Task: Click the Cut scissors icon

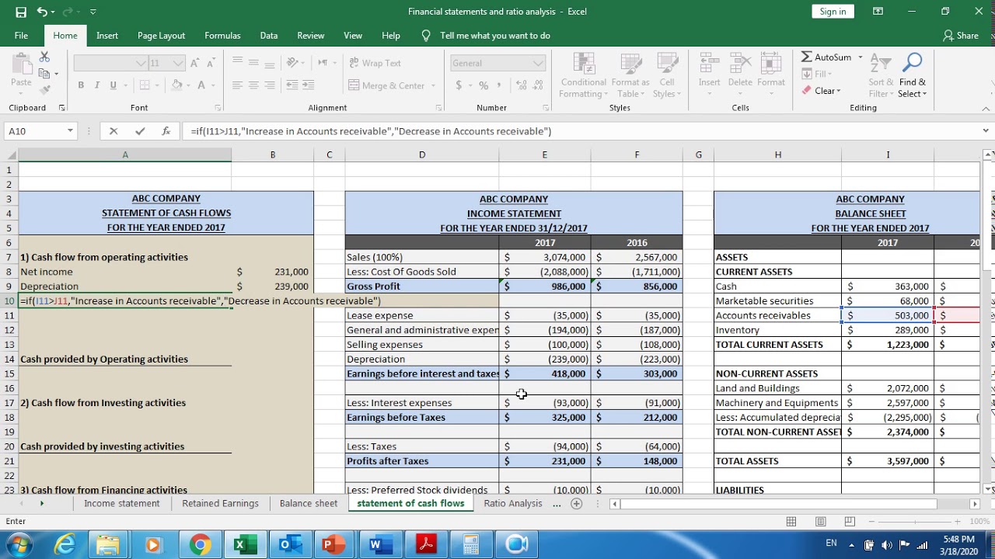Action: click(x=44, y=57)
